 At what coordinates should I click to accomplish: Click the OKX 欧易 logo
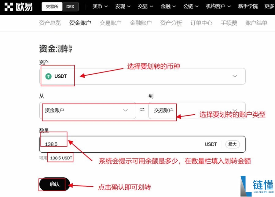[x=18, y=6]
